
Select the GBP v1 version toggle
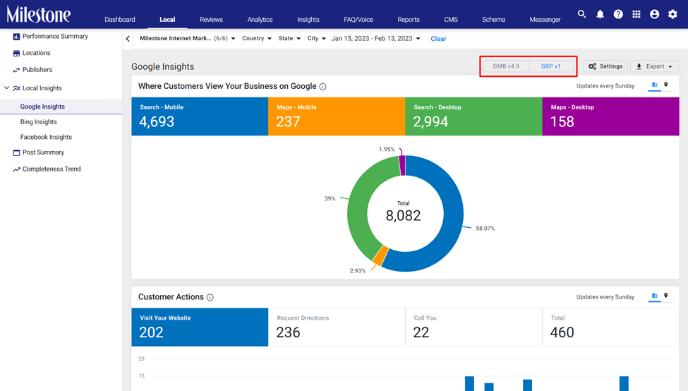[550, 66]
